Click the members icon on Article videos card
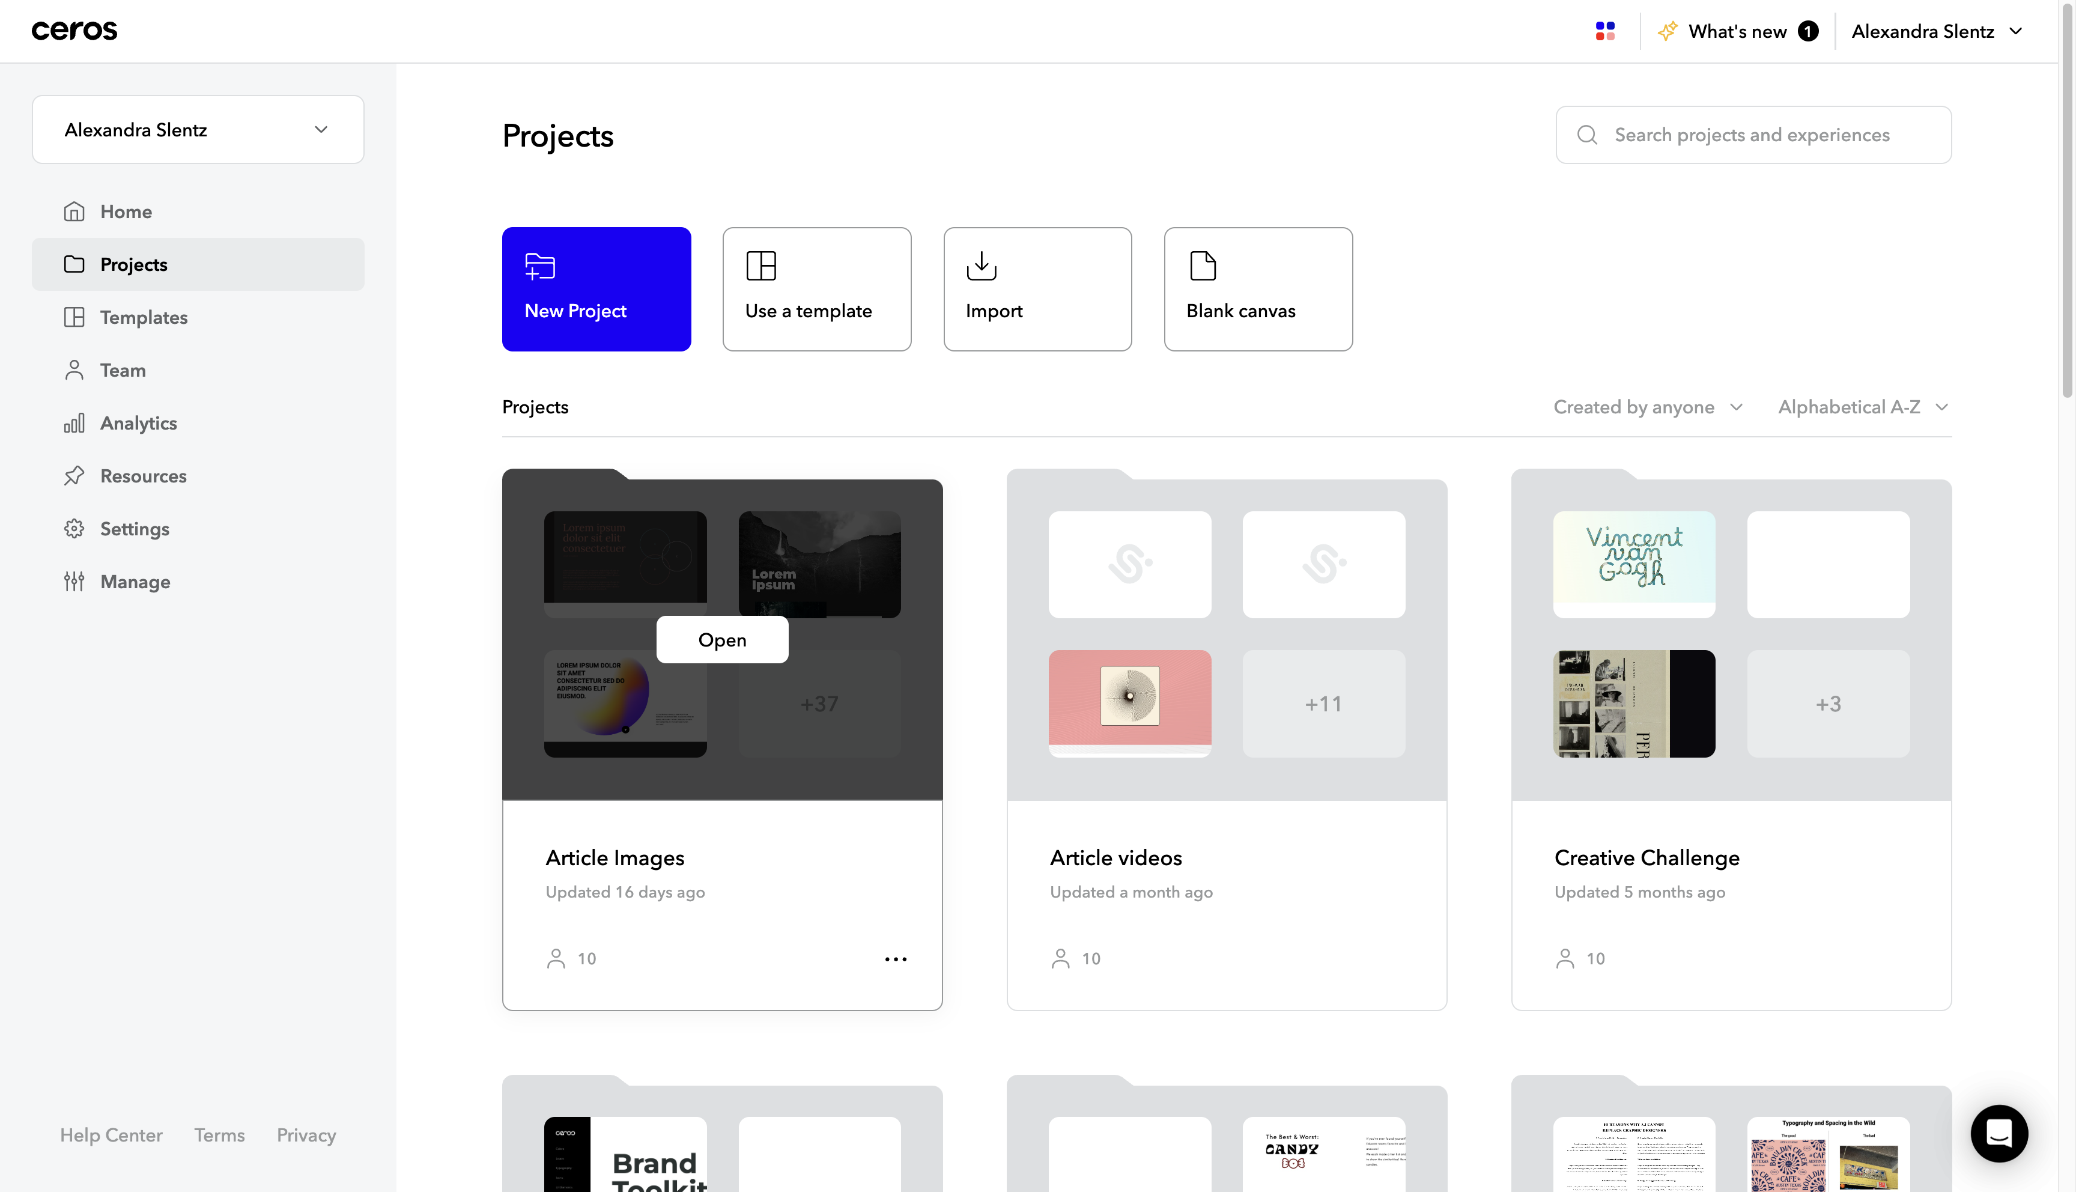Viewport: 2076px width, 1192px height. (x=1060, y=959)
